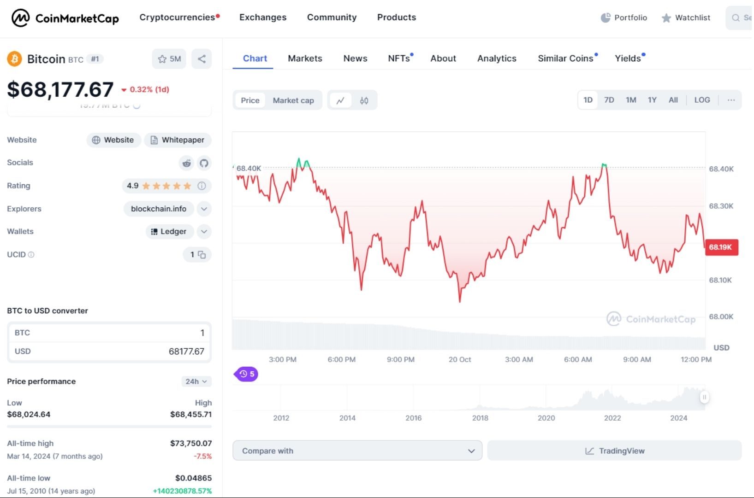Toggle chart from Price to Market cap
The width and height of the screenshot is (754, 498).
(293, 100)
